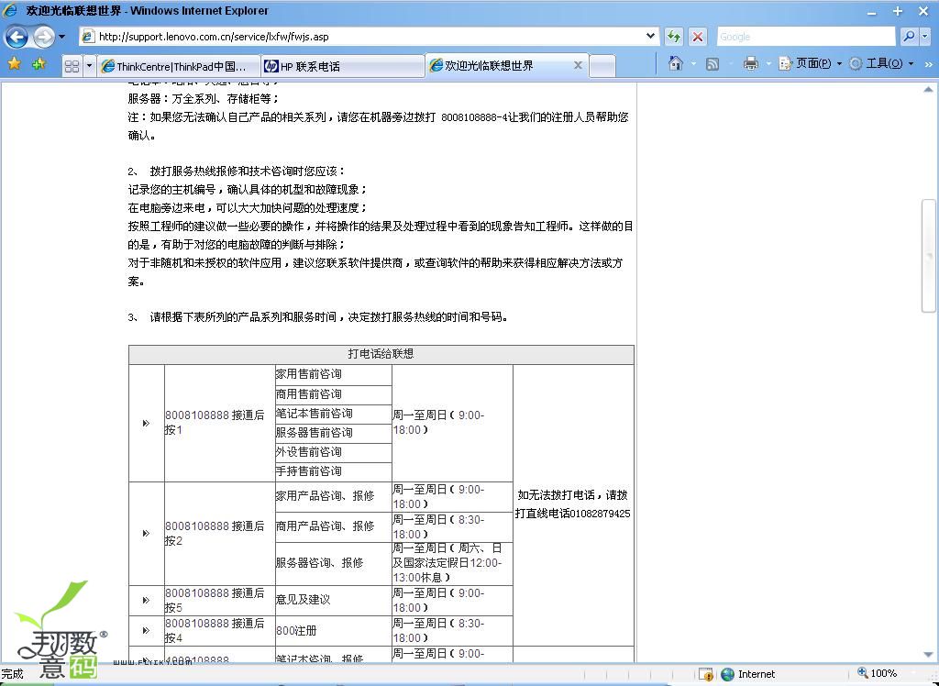Add to Favorites with star-plus icon
This screenshot has width=939, height=686.
[x=39, y=63]
